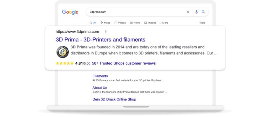Select the All results tab

(93, 23)
